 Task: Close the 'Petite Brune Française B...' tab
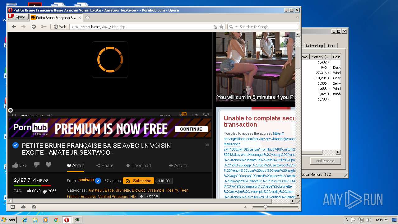pyautogui.click(x=80, y=18)
